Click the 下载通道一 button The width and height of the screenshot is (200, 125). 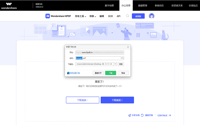pyautogui.click(x=82, y=100)
